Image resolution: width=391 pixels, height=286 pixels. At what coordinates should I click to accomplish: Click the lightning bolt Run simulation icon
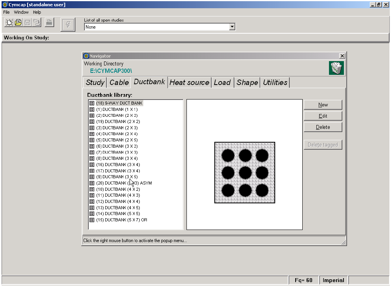click(x=68, y=25)
